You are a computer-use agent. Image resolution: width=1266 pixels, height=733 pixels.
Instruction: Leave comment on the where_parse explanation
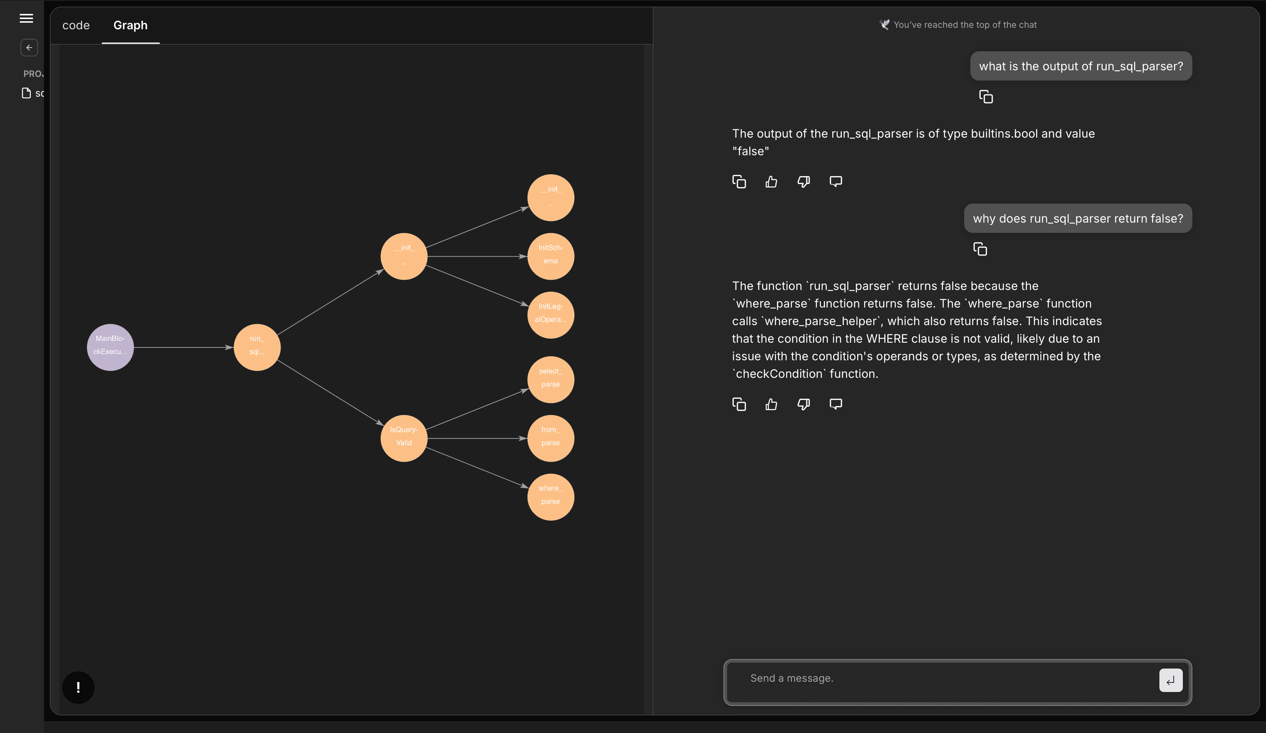pos(836,404)
